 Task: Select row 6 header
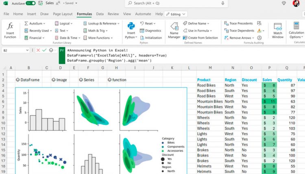(x=3, y=102)
